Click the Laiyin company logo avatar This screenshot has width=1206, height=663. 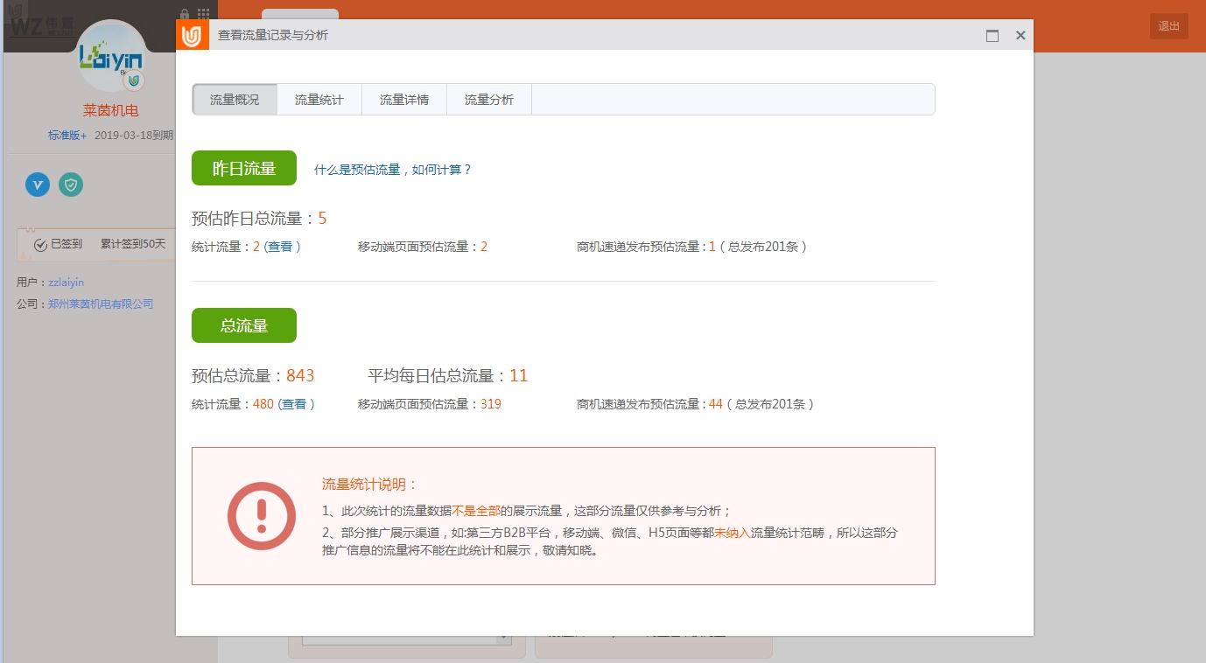(x=111, y=58)
